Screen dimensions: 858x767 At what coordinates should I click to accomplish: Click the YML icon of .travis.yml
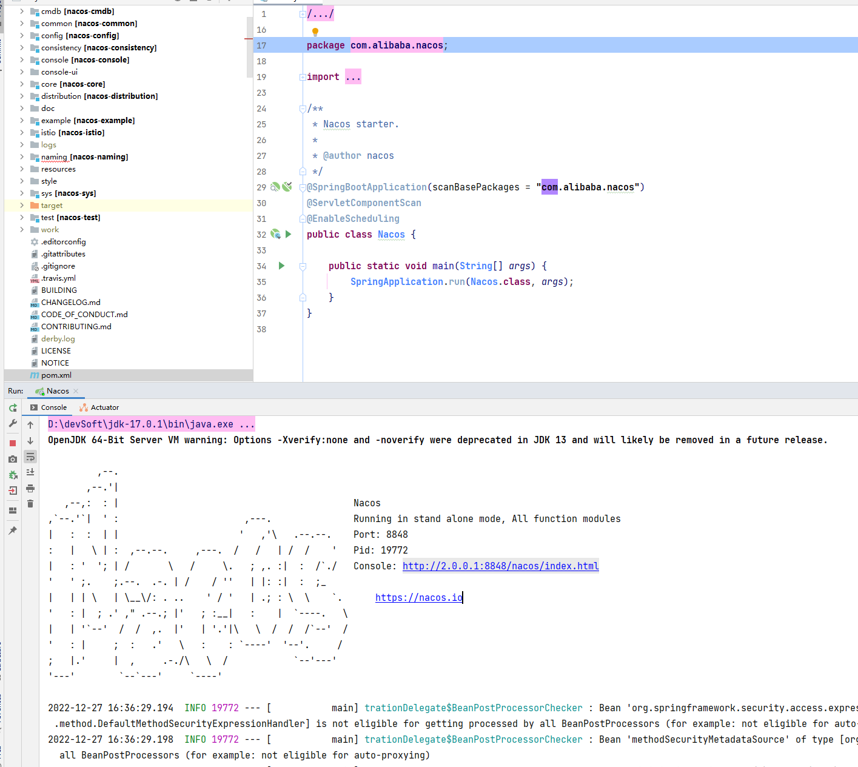tap(35, 278)
